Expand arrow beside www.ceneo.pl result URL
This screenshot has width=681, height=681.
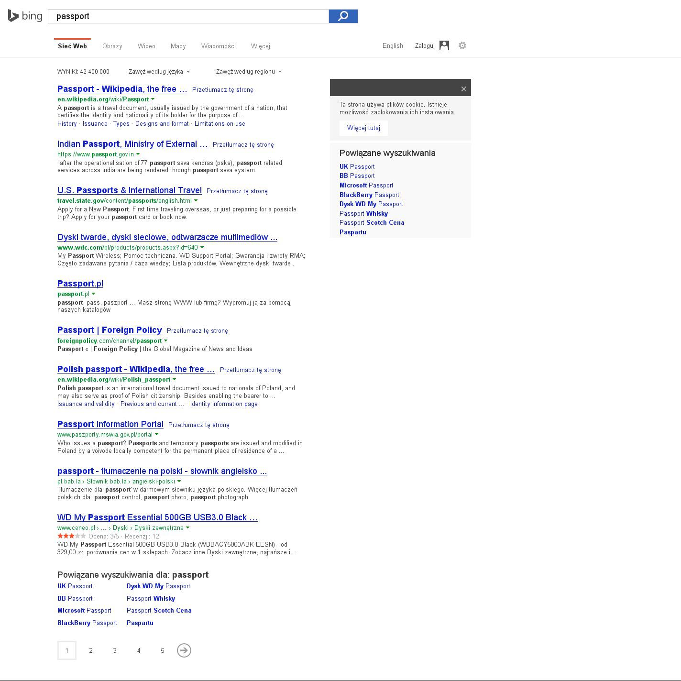click(187, 527)
